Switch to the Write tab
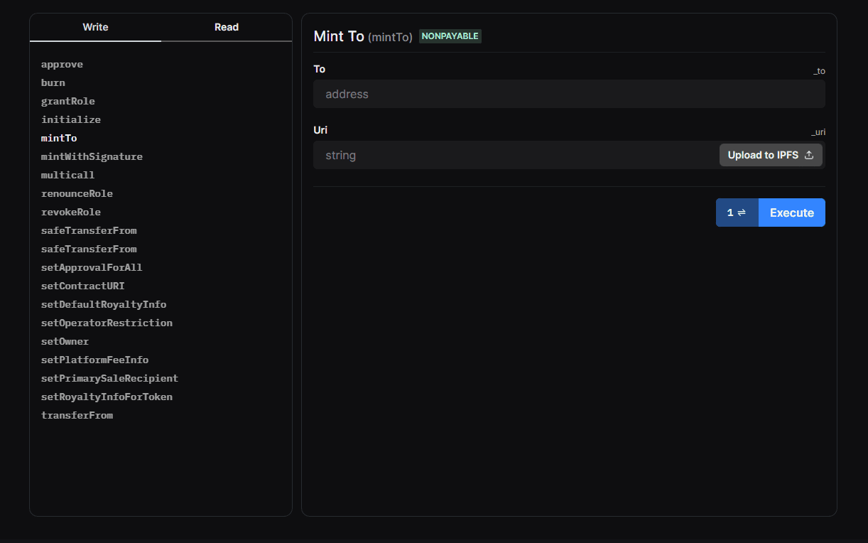The height and width of the screenshot is (543, 868). [x=95, y=27]
